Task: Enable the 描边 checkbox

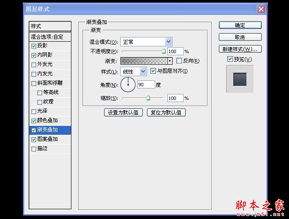Action: 34,149
